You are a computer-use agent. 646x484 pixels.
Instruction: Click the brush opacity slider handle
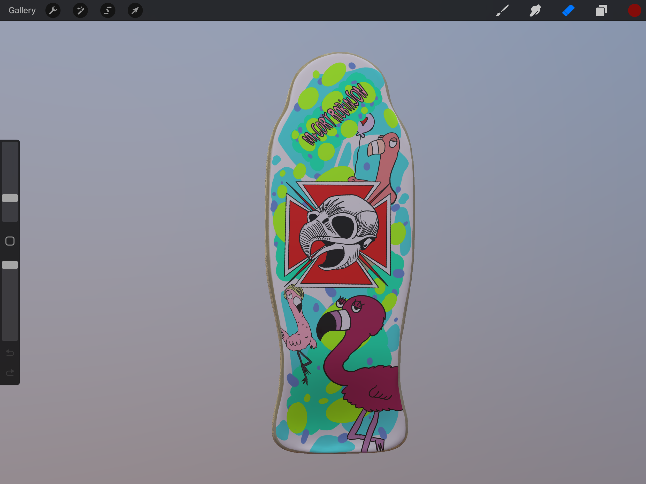click(10, 265)
